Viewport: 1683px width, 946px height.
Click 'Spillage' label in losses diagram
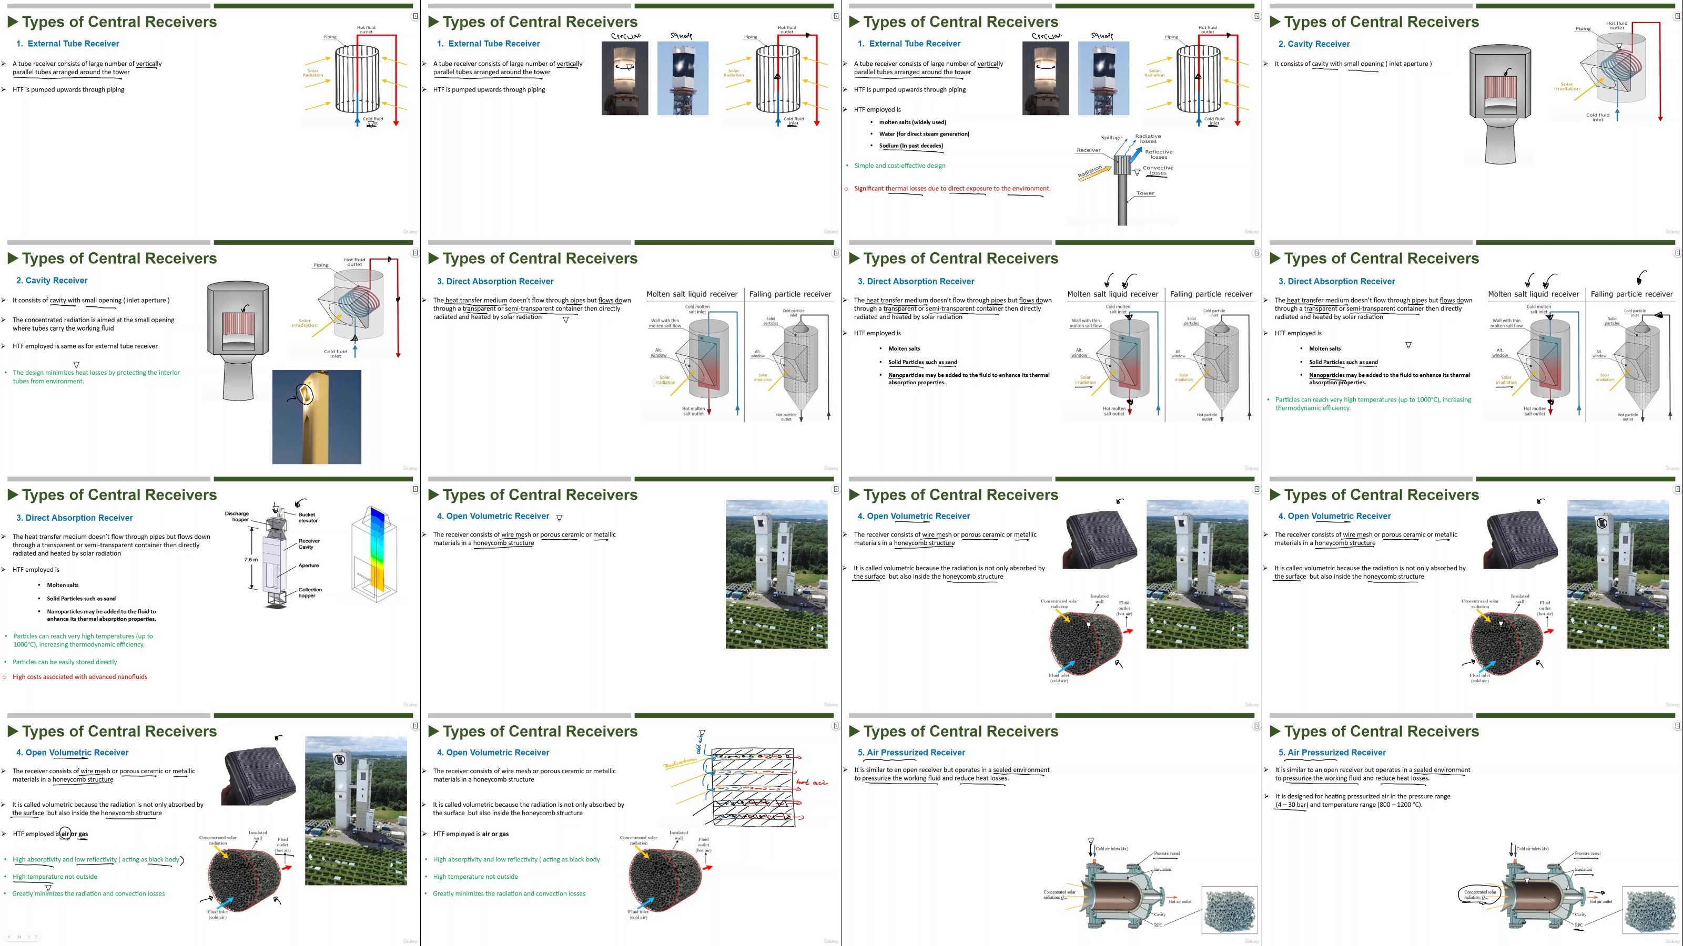1111,138
